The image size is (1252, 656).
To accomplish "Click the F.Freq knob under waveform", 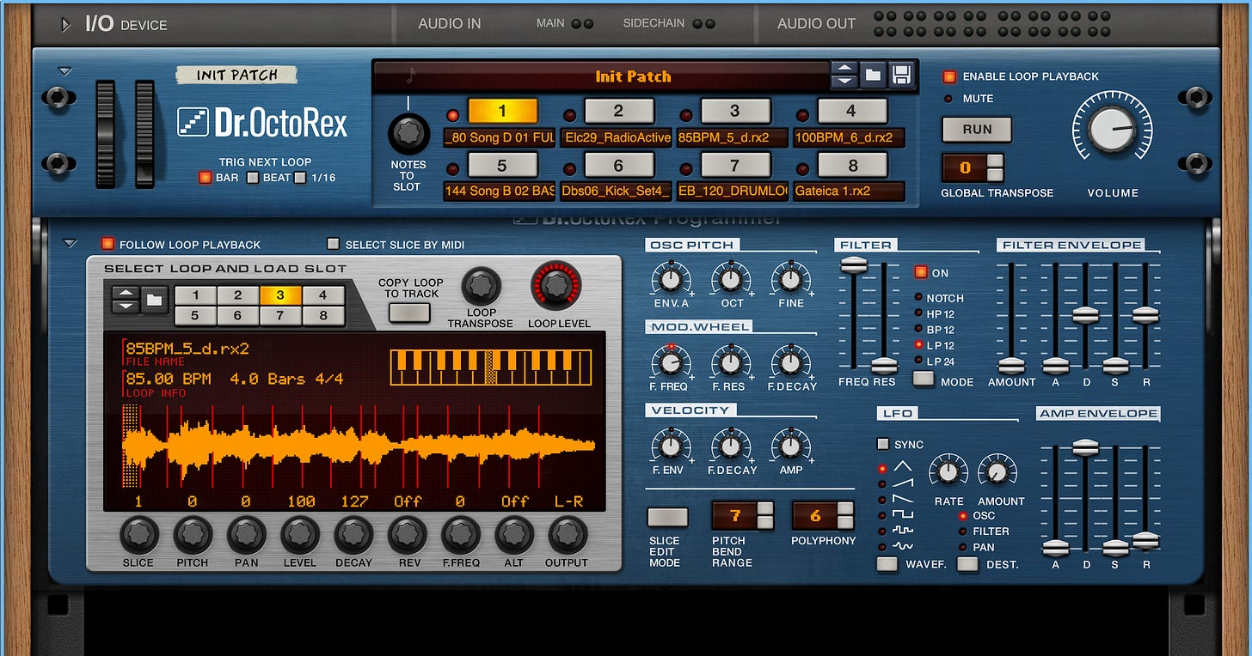I will (x=461, y=536).
